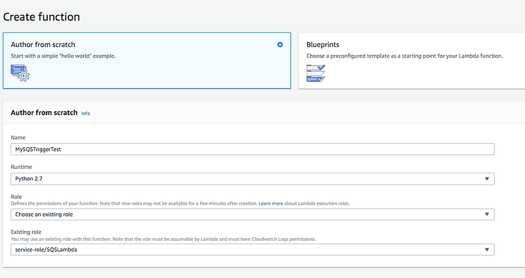Screen dimensions: 525x278
Task: Click the Runtime dropdown arrow
Action: [x=487, y=179]
